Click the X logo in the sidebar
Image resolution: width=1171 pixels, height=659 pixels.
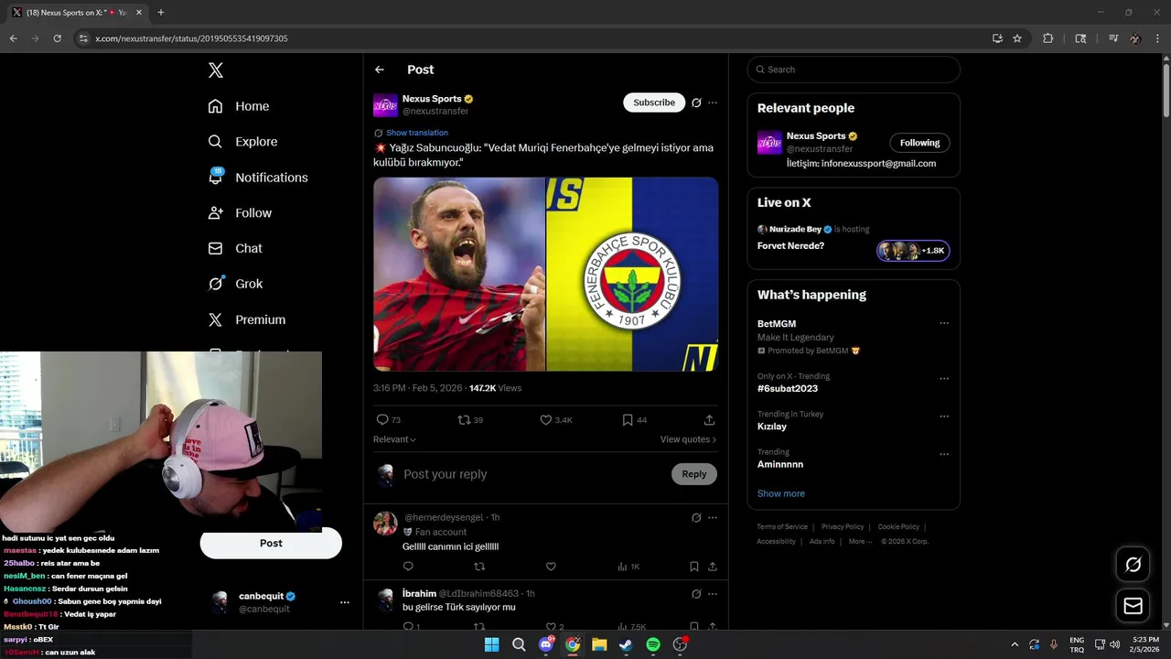pos(215,70)
